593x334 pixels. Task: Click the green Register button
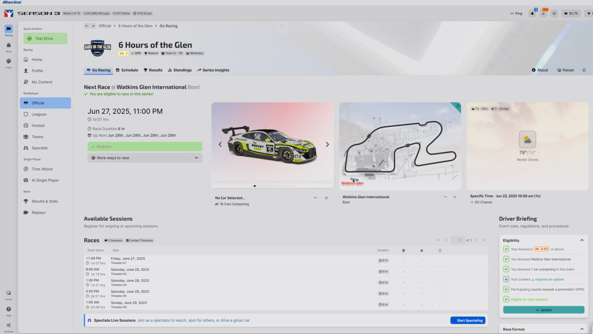coord(145,147)
